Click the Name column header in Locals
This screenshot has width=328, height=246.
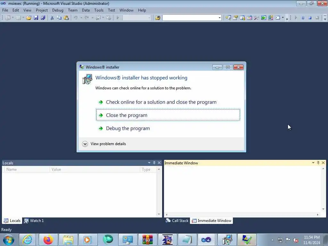pos(27,169)
